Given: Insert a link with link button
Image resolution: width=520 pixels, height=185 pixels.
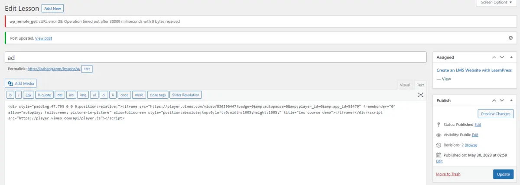Looking at the screenshot, I should coord(29,95).
